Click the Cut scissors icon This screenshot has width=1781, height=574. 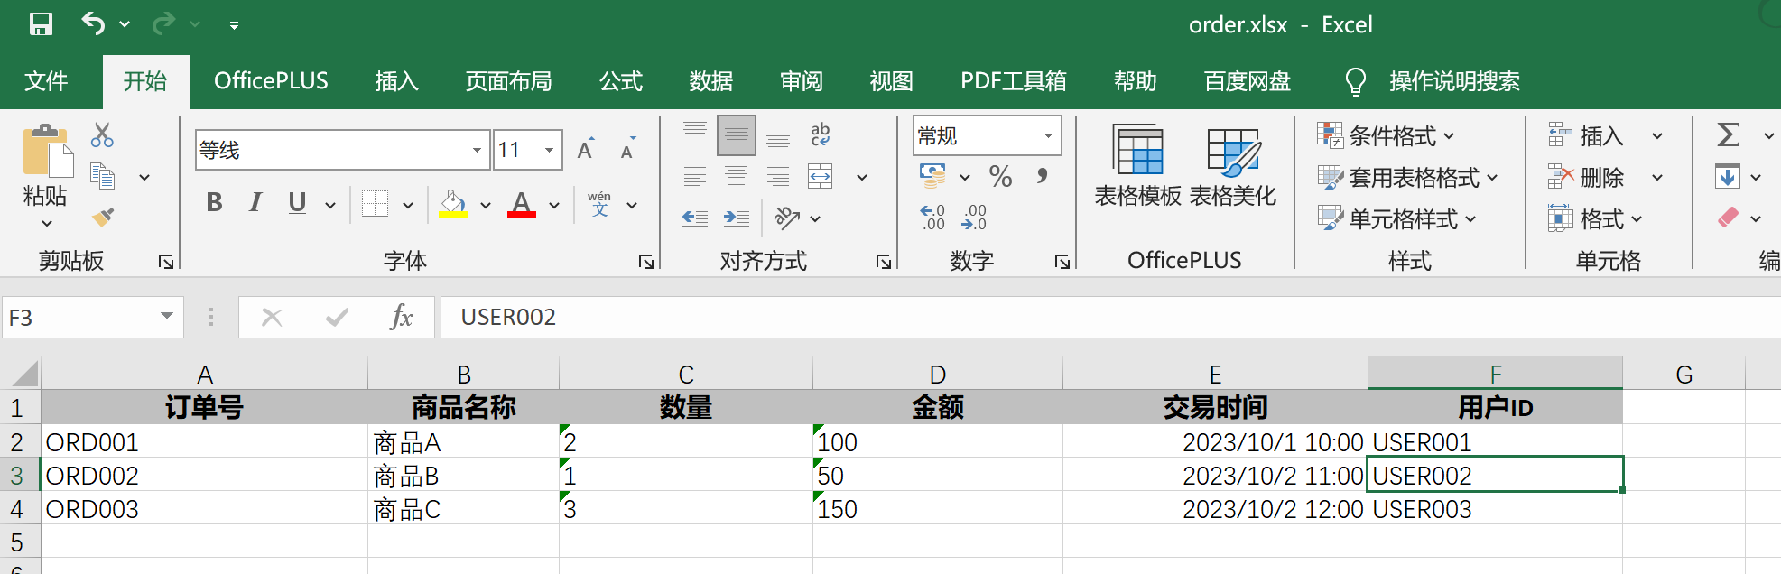[102, 136]
